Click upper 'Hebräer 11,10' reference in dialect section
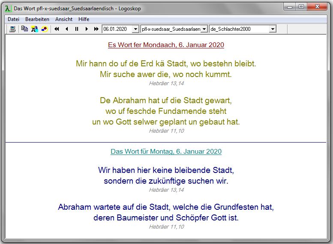Viewport: 333px width, 244px height. (x=166, y=131)
